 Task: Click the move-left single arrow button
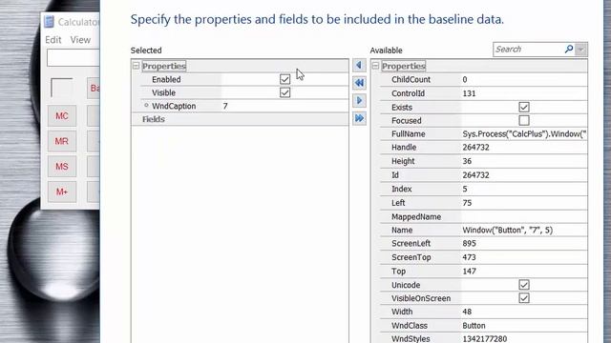tap(359, 66)
